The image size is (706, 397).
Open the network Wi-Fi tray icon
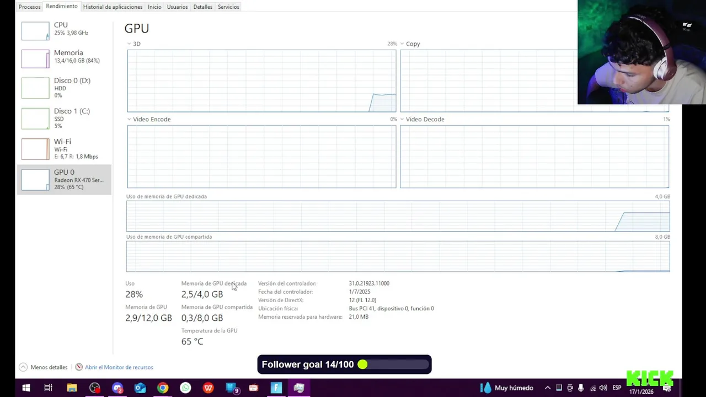[592, 388]
